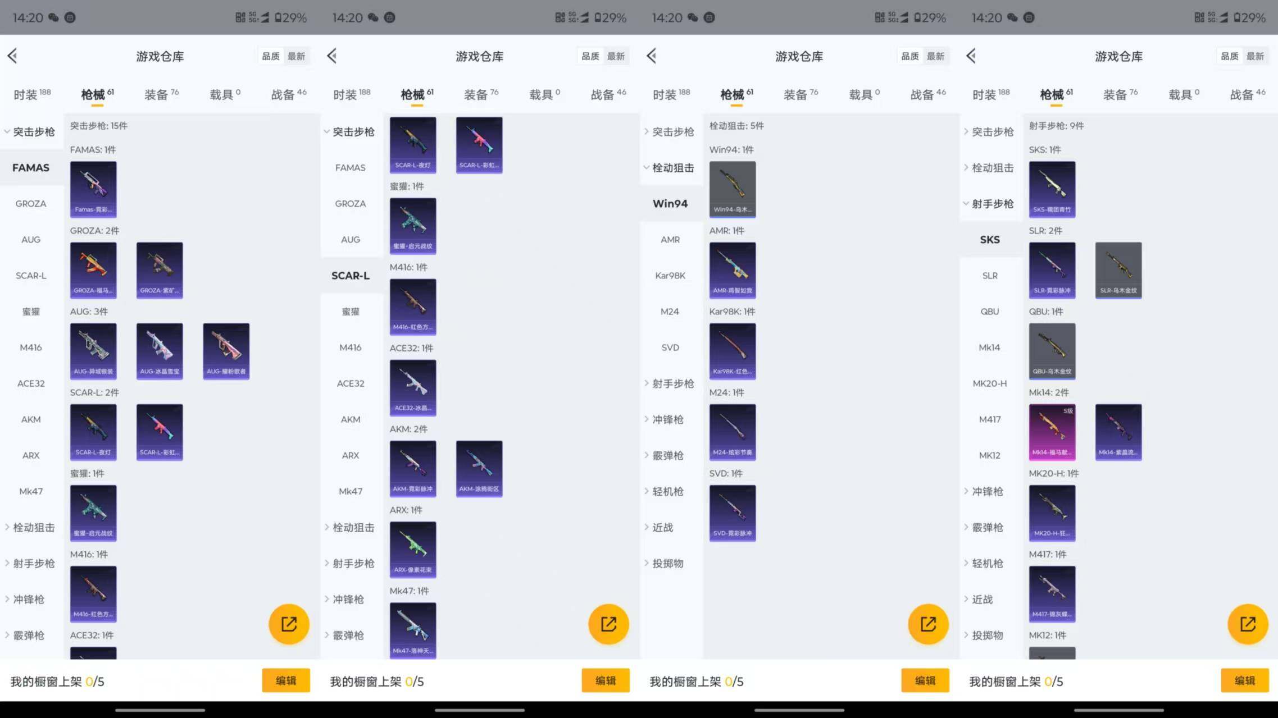Select the AUG-异域银装 skin card
This screenshot has width=1278, height=718.
point(93,351)
